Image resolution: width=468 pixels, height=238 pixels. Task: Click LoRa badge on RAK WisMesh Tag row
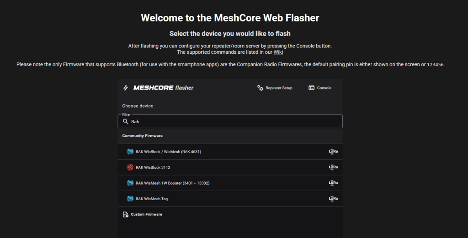pyautogui.click(x=333, y=199)
